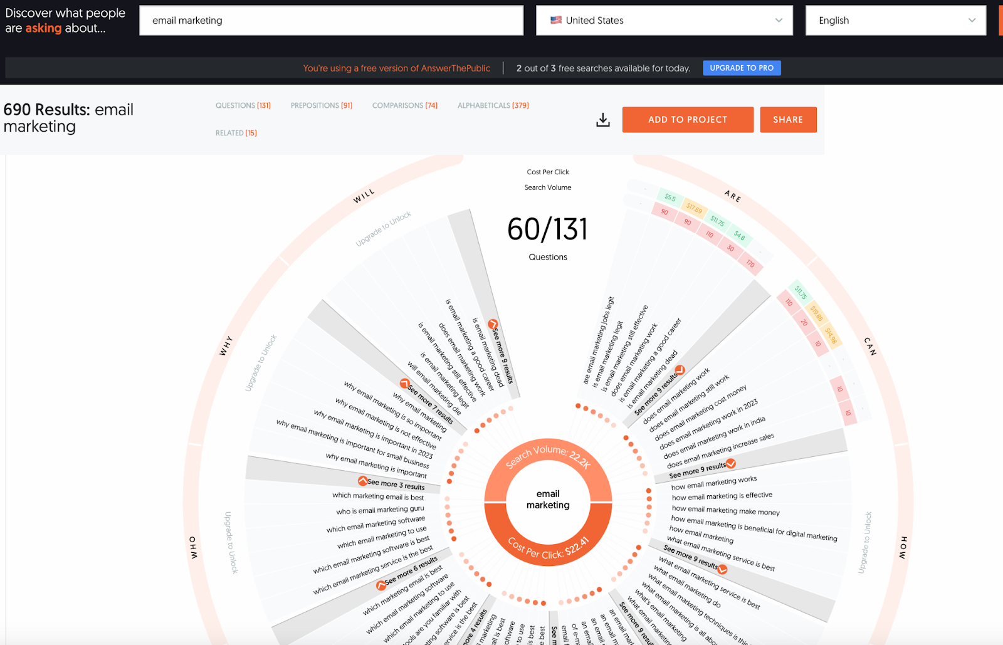Screen dimensions: 1003x645
Task: Expand "See more 9 results" chevron under "is" questions
Action: [493, 324]
